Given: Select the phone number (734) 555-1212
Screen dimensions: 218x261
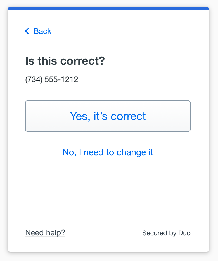Looking at the screenshot, I should tap(51, 79).
